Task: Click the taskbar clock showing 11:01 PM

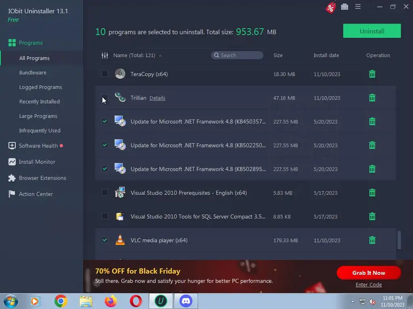Action: click(x=392, y=301)
